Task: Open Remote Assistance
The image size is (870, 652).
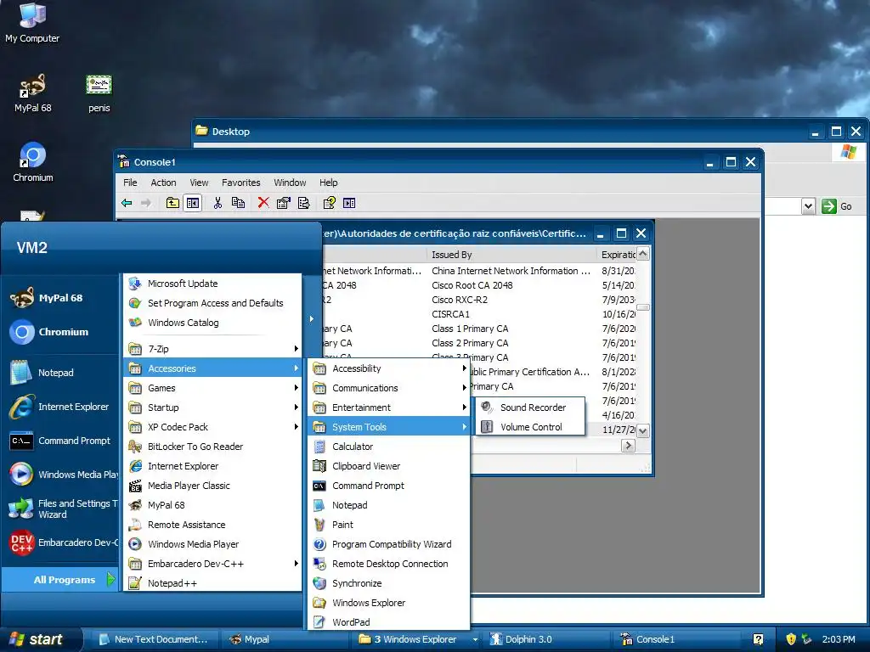Action: 213,525
